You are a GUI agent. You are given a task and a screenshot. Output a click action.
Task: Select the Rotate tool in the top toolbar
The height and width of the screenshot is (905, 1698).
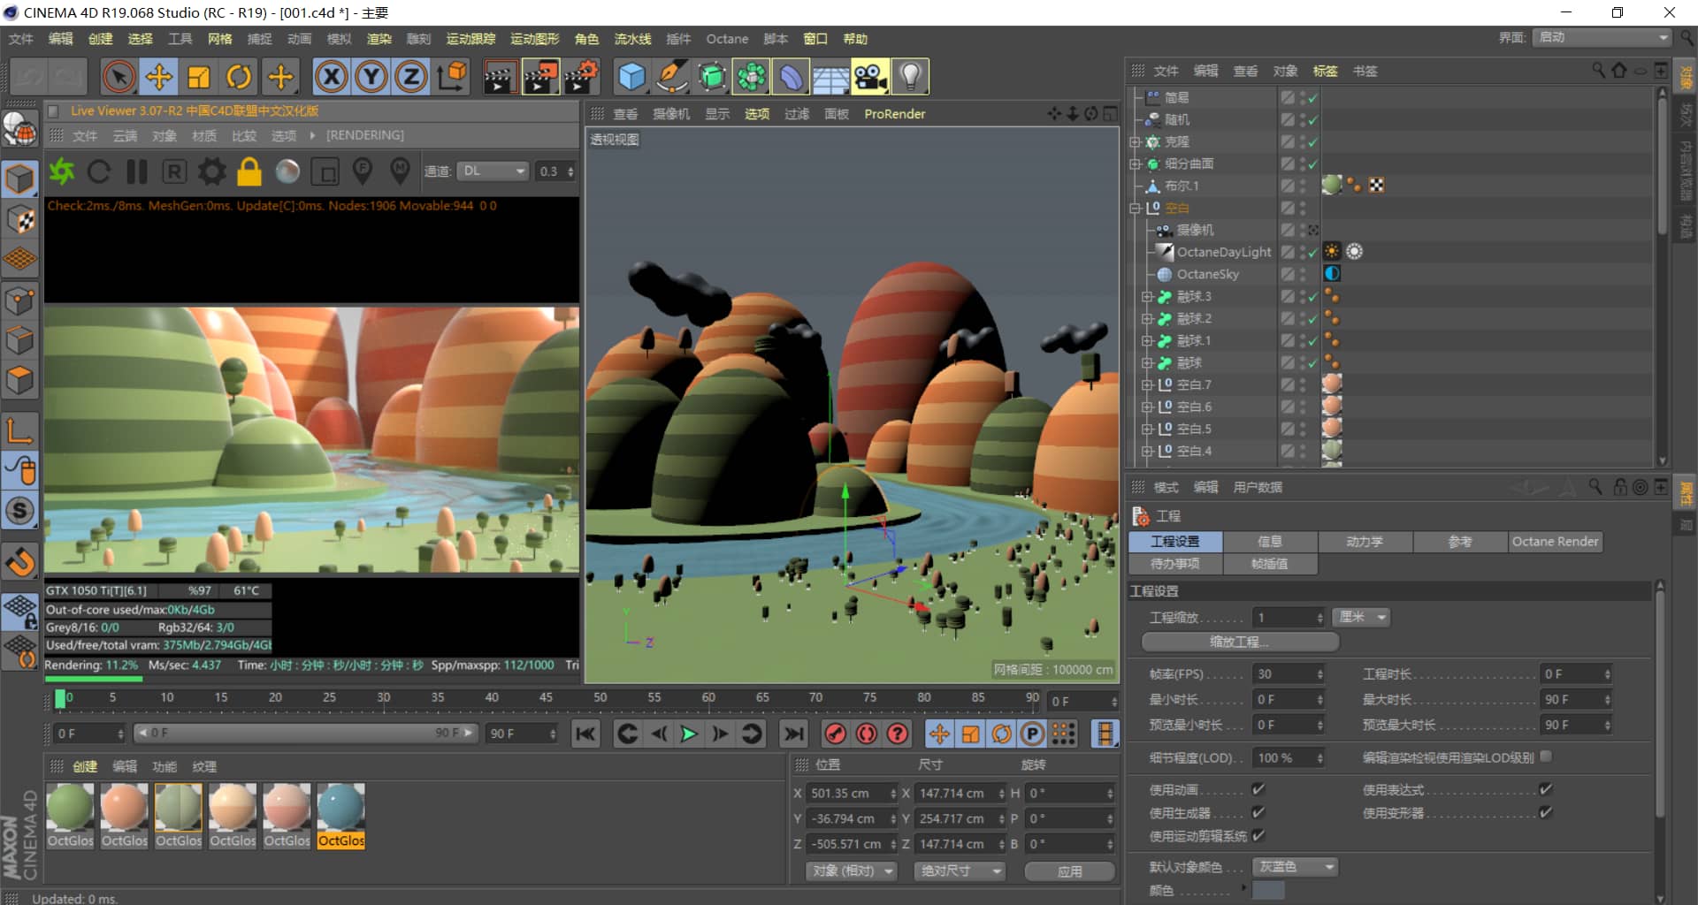pos(239,77)
